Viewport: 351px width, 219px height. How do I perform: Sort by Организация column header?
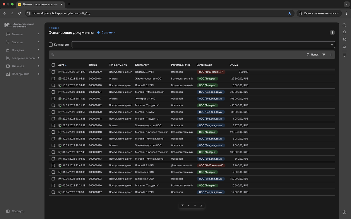click(x=204, y=65)
